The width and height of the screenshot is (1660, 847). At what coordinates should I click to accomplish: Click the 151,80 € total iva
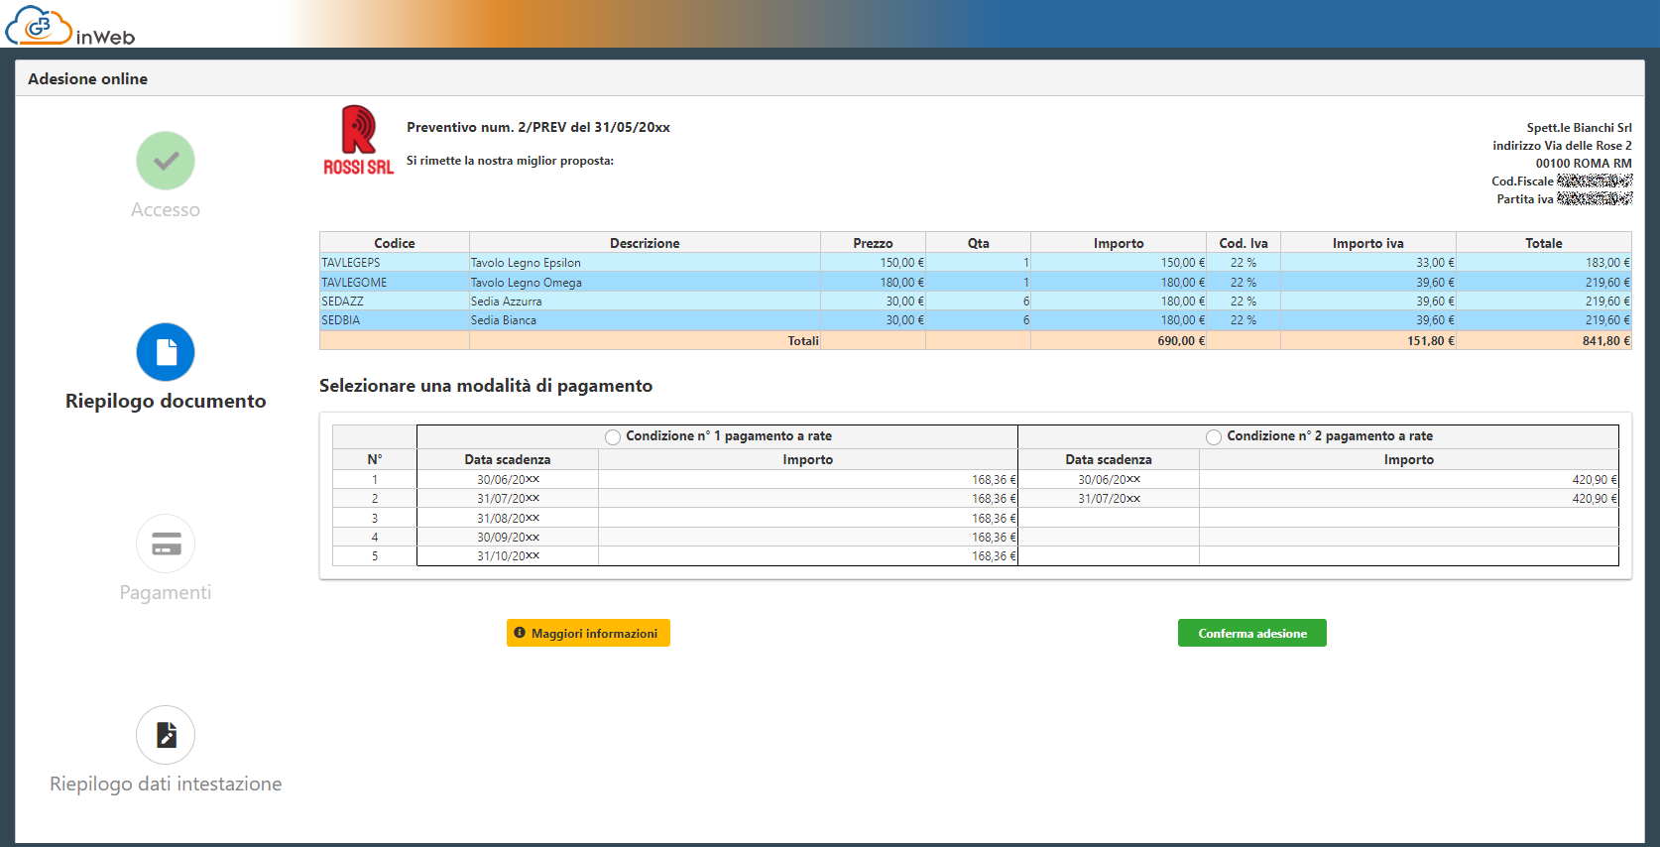click(x=1431, y=341)
